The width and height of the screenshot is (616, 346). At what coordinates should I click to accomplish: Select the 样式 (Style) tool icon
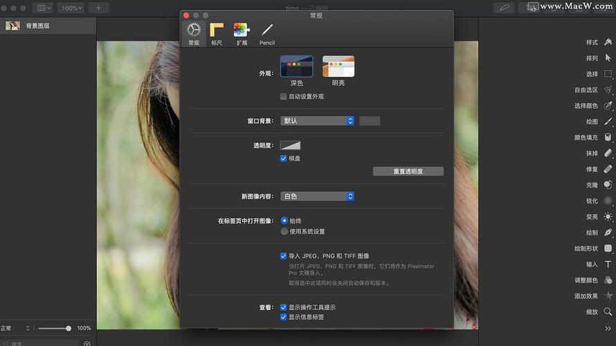608,42
